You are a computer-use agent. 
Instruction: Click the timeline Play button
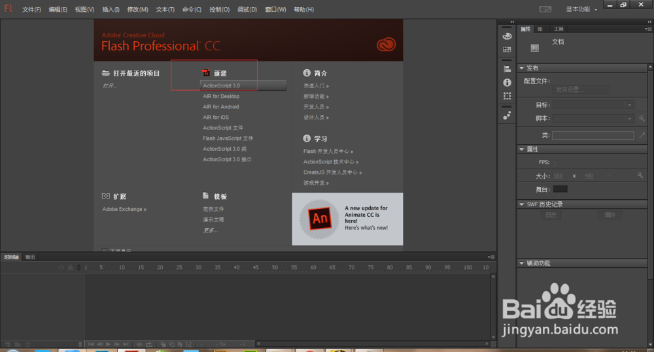click(108, 344)
